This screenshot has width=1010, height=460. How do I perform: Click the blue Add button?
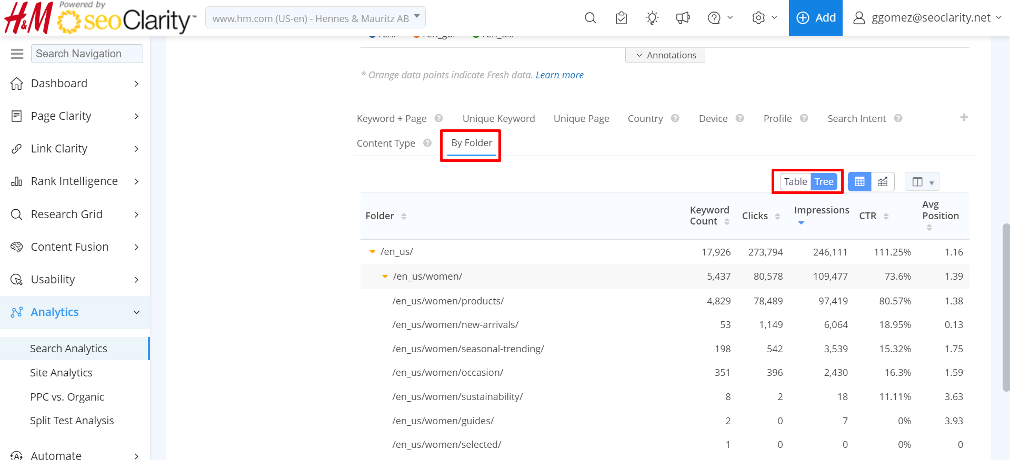(815, 18)
